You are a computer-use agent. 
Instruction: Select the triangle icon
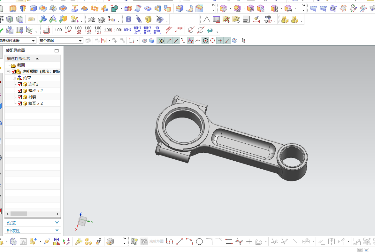click(207, 19)
